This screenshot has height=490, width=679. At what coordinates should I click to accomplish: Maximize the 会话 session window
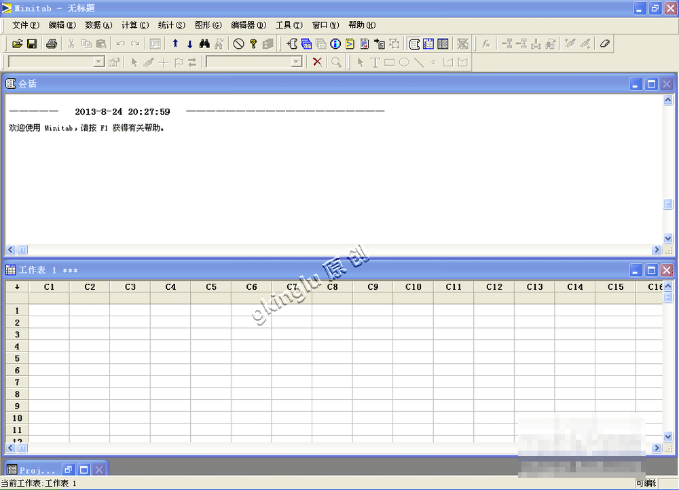pyautogui.click(x=651, y=84)
